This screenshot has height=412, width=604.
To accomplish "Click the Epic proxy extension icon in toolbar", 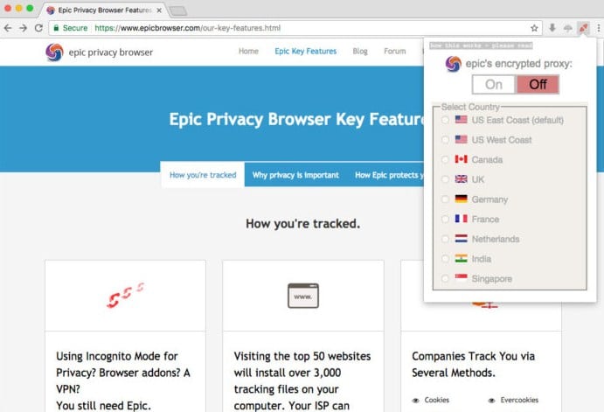I will pyautogui.click(x=584, y=28).
